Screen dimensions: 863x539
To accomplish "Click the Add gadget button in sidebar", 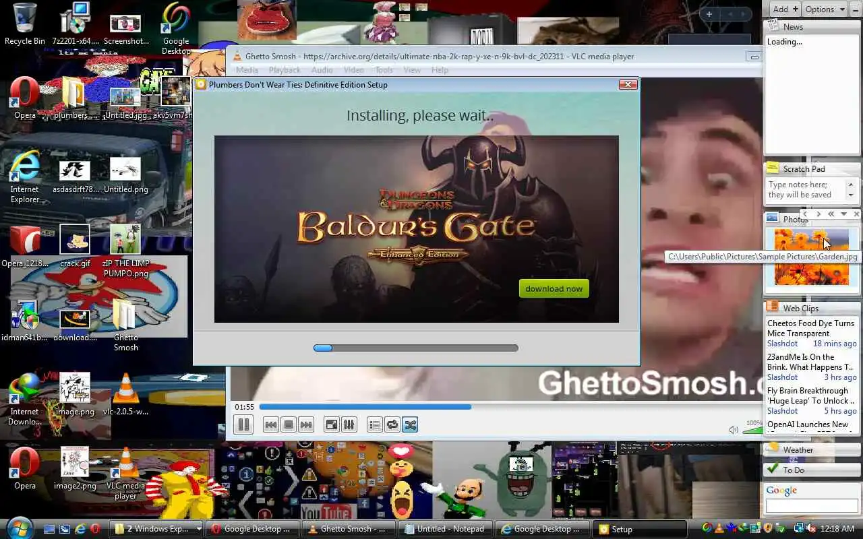I will 785,9.
